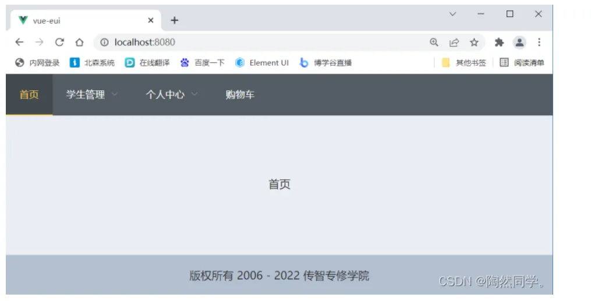The height and width of the screenshot is (301, 591).
Task: Click the share page icon
Action: click(454, 42)
